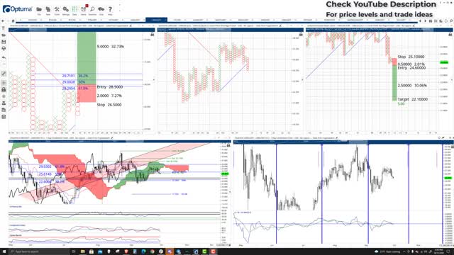Click the padlock sidebar icon
The image size is (454, 255).
pyautogui.click(x=4, y=90)
